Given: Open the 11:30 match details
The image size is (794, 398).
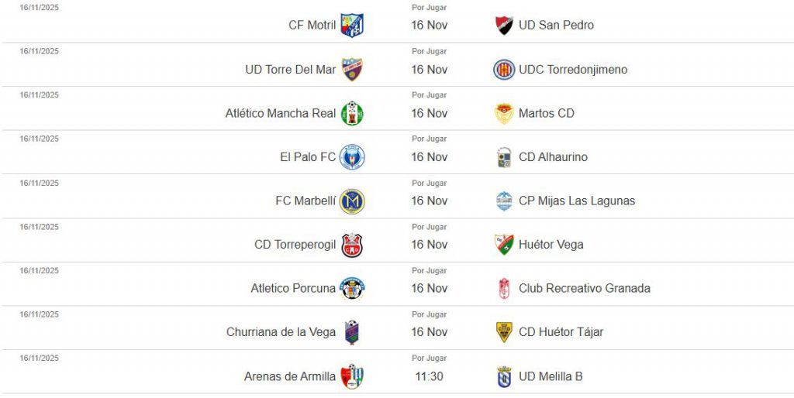Looking at the screenshot, I should tap(429, 376).
